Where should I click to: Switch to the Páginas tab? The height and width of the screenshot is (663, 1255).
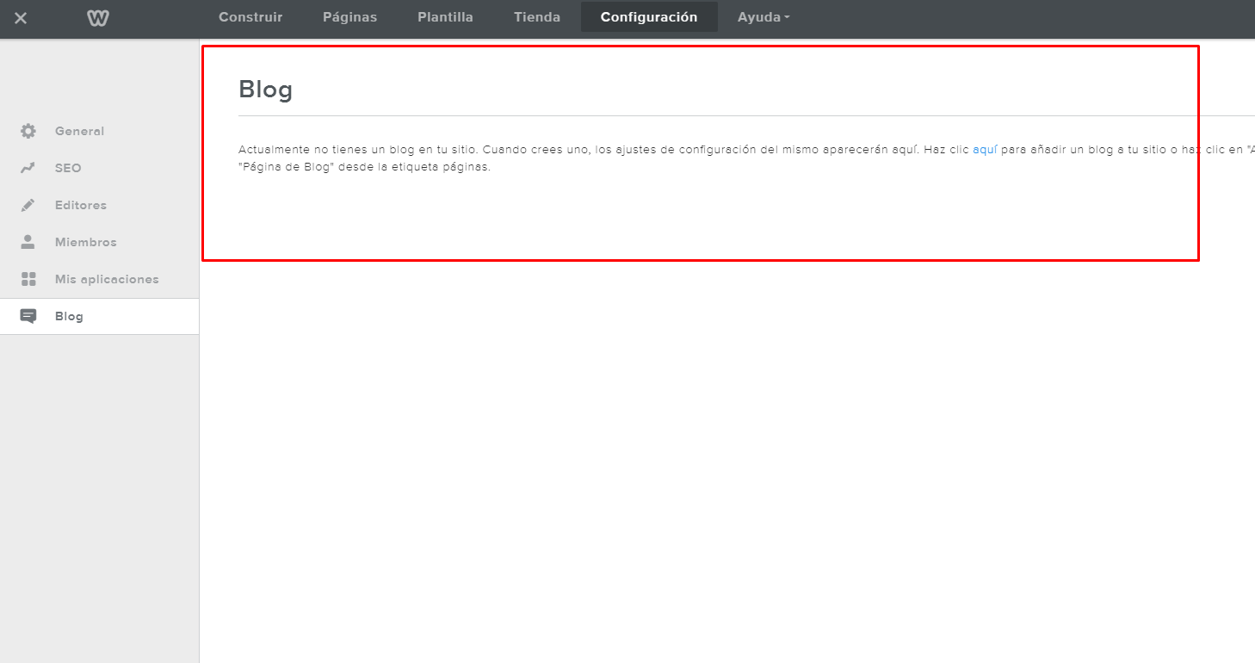[349, 17]
